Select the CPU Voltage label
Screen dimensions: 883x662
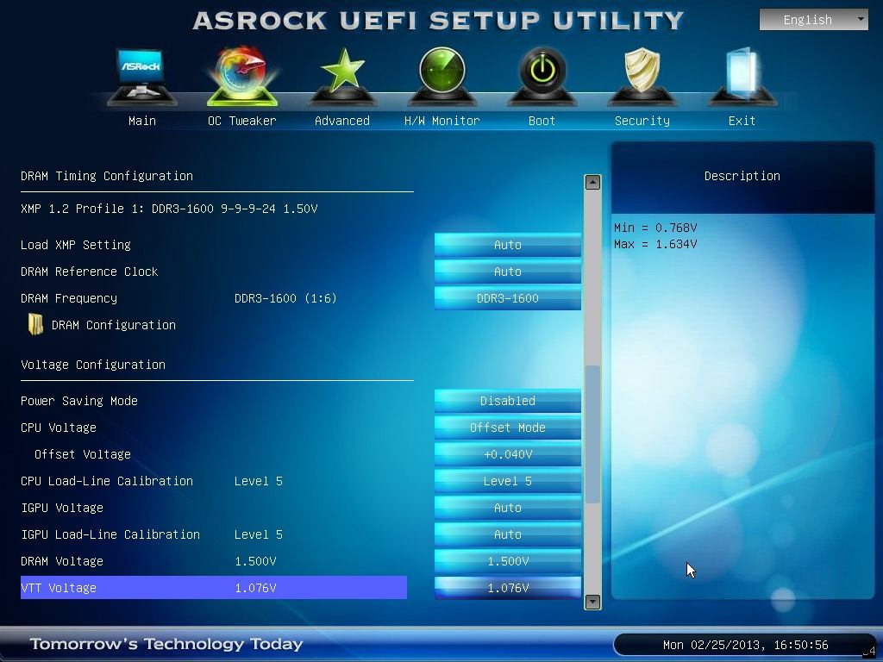coord(59,428)
